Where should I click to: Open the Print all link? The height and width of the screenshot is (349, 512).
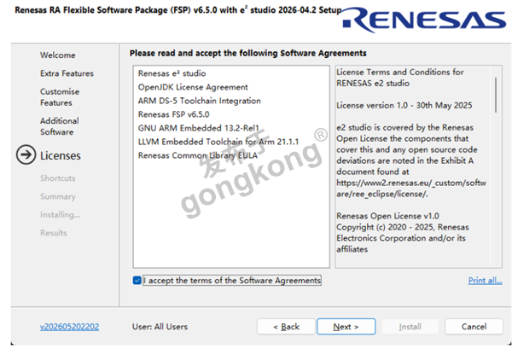point(486,281)
